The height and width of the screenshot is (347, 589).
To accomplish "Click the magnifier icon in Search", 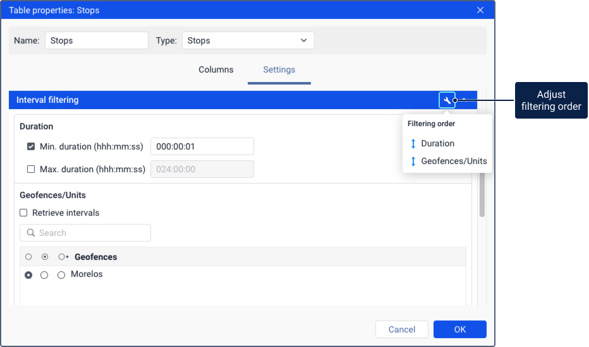I will tap(31, 233).
